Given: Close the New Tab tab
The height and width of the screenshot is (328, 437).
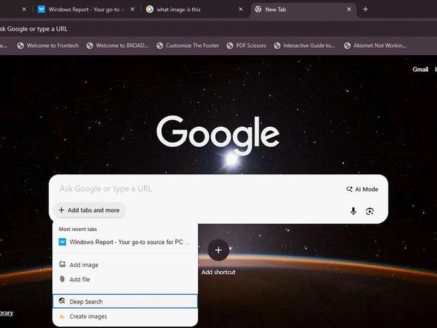Looking at the screenshot, I should click(349, 9).
